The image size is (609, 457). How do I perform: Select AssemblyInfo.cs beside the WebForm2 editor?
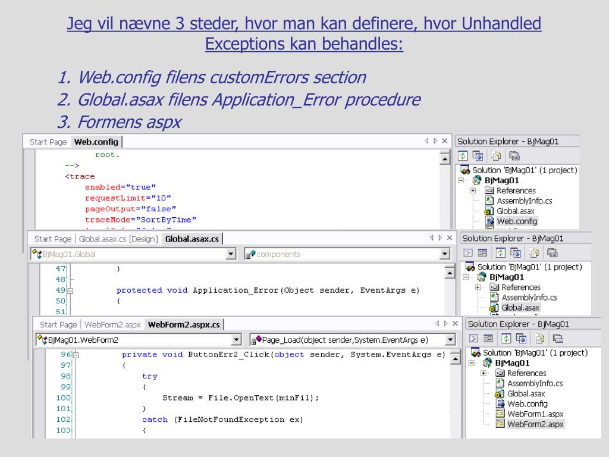click(x=535, y=383)
